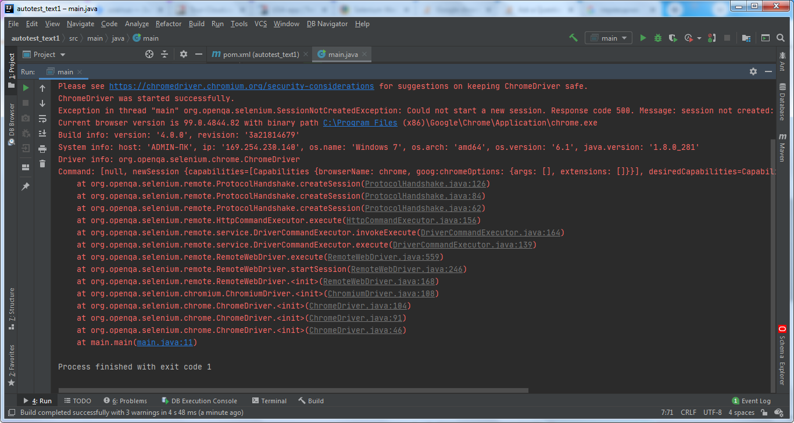The height and width of the screenshot is (423, 794).
Task: Expand the profiler options dropdown arrow
Action: point(699,38)
